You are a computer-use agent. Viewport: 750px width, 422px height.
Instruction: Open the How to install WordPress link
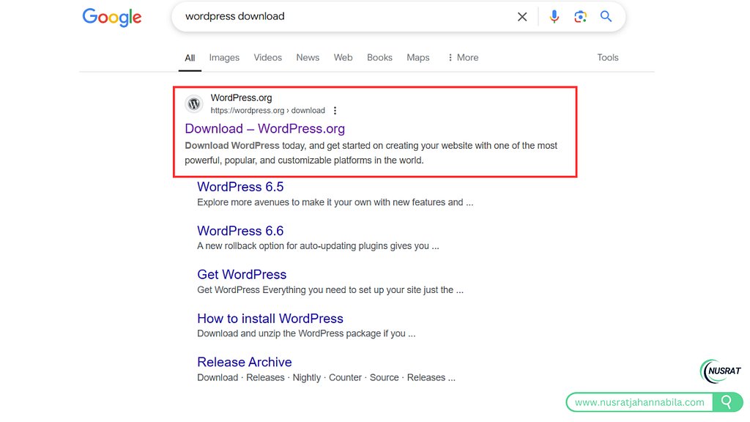pyautogui.click(x=270, y=319)
